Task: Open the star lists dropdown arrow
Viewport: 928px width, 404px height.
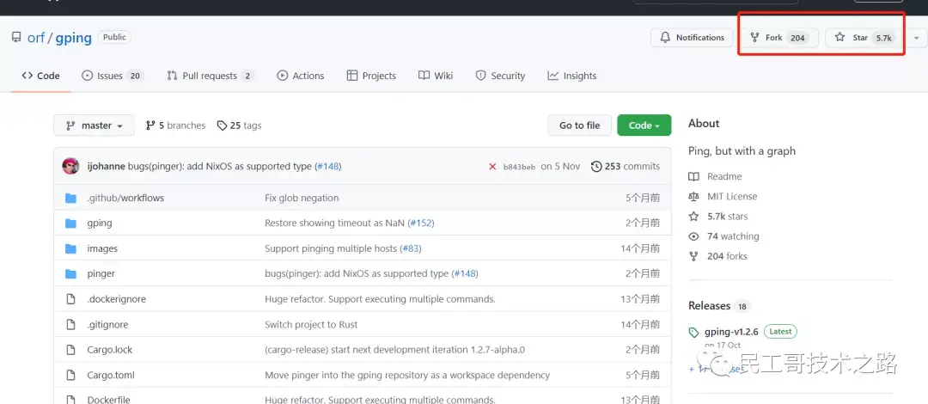Action: 916,38
